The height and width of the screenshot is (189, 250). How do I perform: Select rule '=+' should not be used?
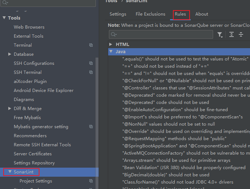pyautogui.click(x=165, y=66)
